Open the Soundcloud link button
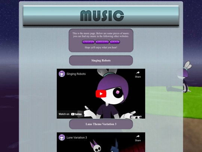Viewport: 202px width, 152px height. click(x=102, y=42)
